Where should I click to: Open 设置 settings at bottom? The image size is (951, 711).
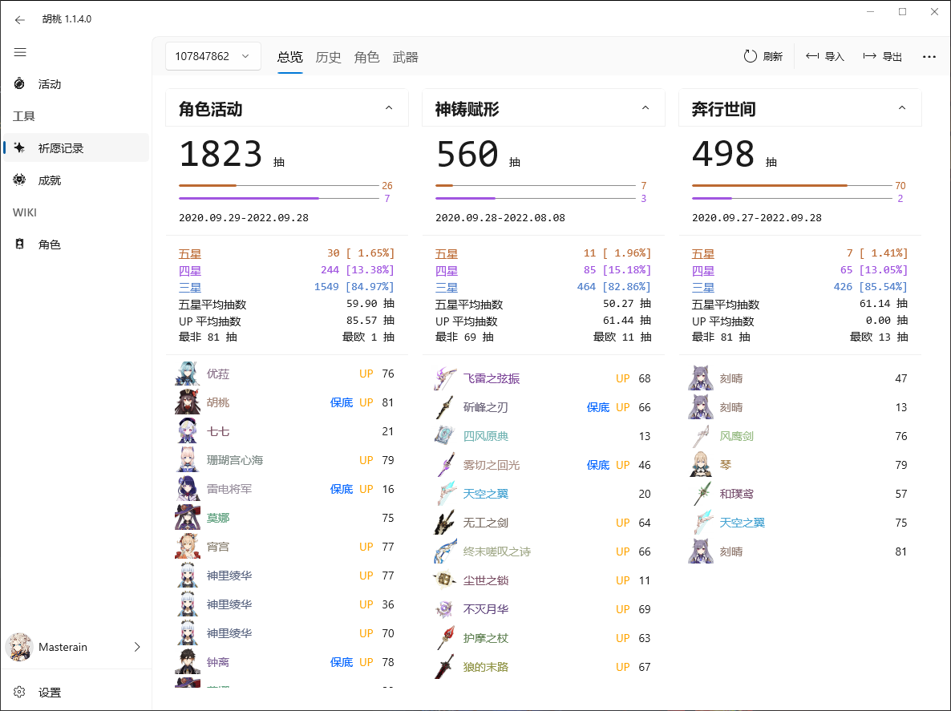50,692
